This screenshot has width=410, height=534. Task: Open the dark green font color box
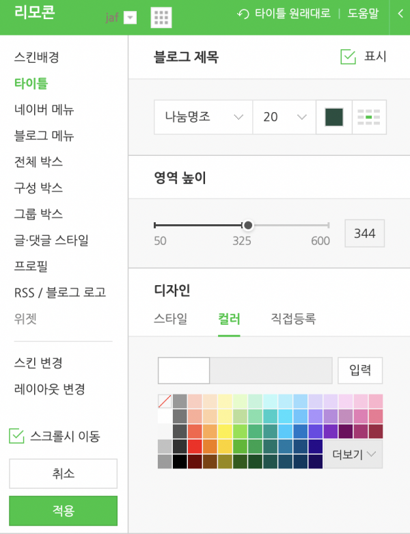(x=334, y=118)
